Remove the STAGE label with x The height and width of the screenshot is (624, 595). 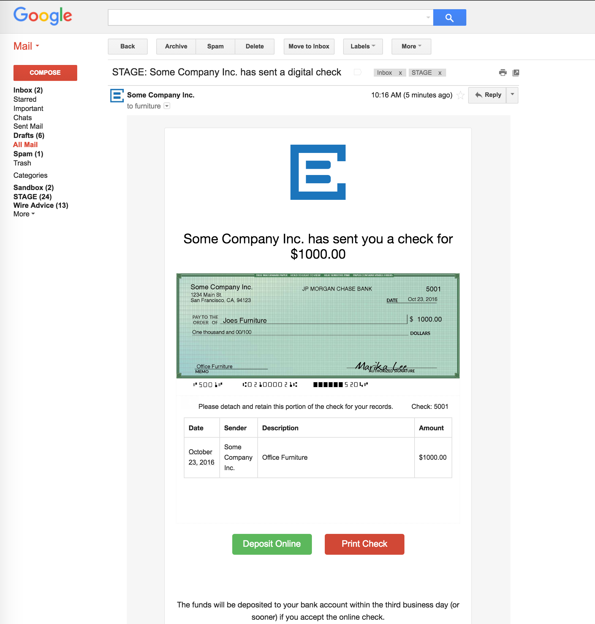tap(440, 73)
